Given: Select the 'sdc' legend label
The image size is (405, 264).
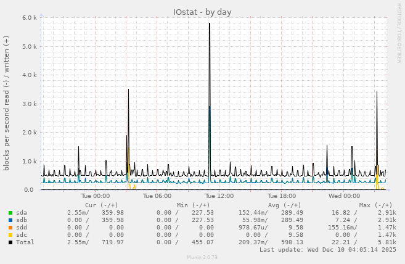Looking at the screenshot, I should (x=22, y=235).
